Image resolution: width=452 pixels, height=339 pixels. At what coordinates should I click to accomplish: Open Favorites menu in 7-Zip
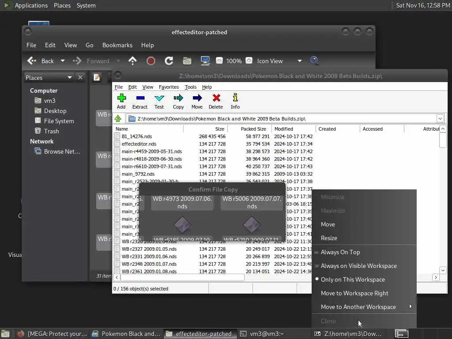point(169,87)
